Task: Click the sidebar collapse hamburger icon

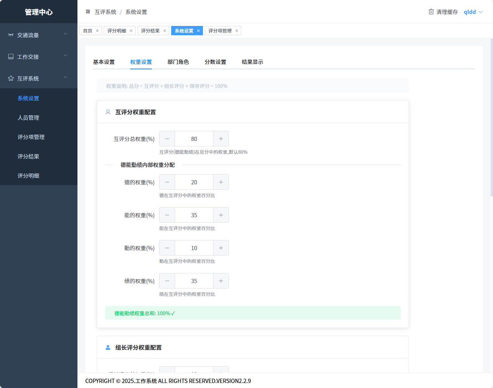Action: (x=88, y=12)
